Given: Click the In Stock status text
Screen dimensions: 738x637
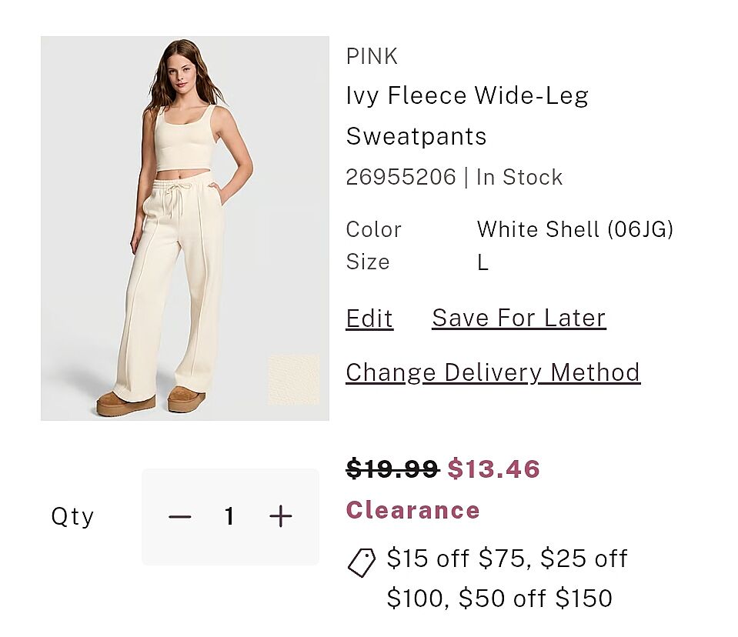Looking at the screenshot, I should (x=519, y=177).
